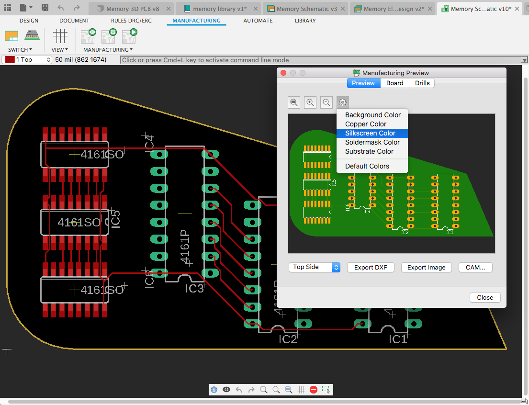Click the 3D PCB chip icon
The image size is (529, 405).
32,36
